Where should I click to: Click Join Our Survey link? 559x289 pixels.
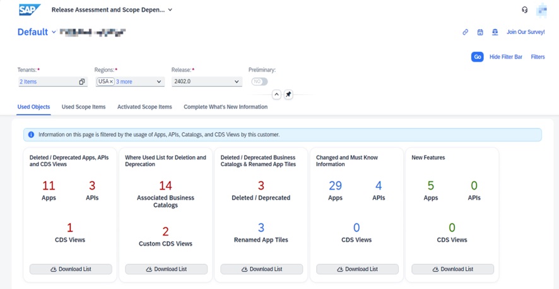pos(525,32)
